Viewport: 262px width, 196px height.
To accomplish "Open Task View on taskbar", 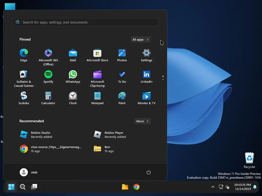I will pyautogui.click(x=34, y=187).
